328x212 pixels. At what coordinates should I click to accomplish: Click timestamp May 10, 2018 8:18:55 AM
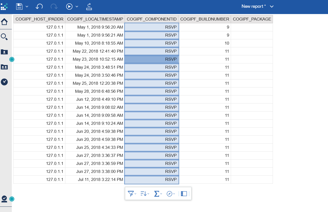point(99,43)
